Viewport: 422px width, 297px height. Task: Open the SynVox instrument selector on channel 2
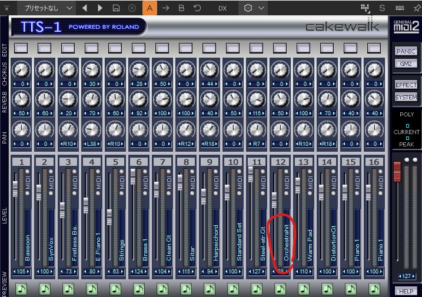(51, 237)
